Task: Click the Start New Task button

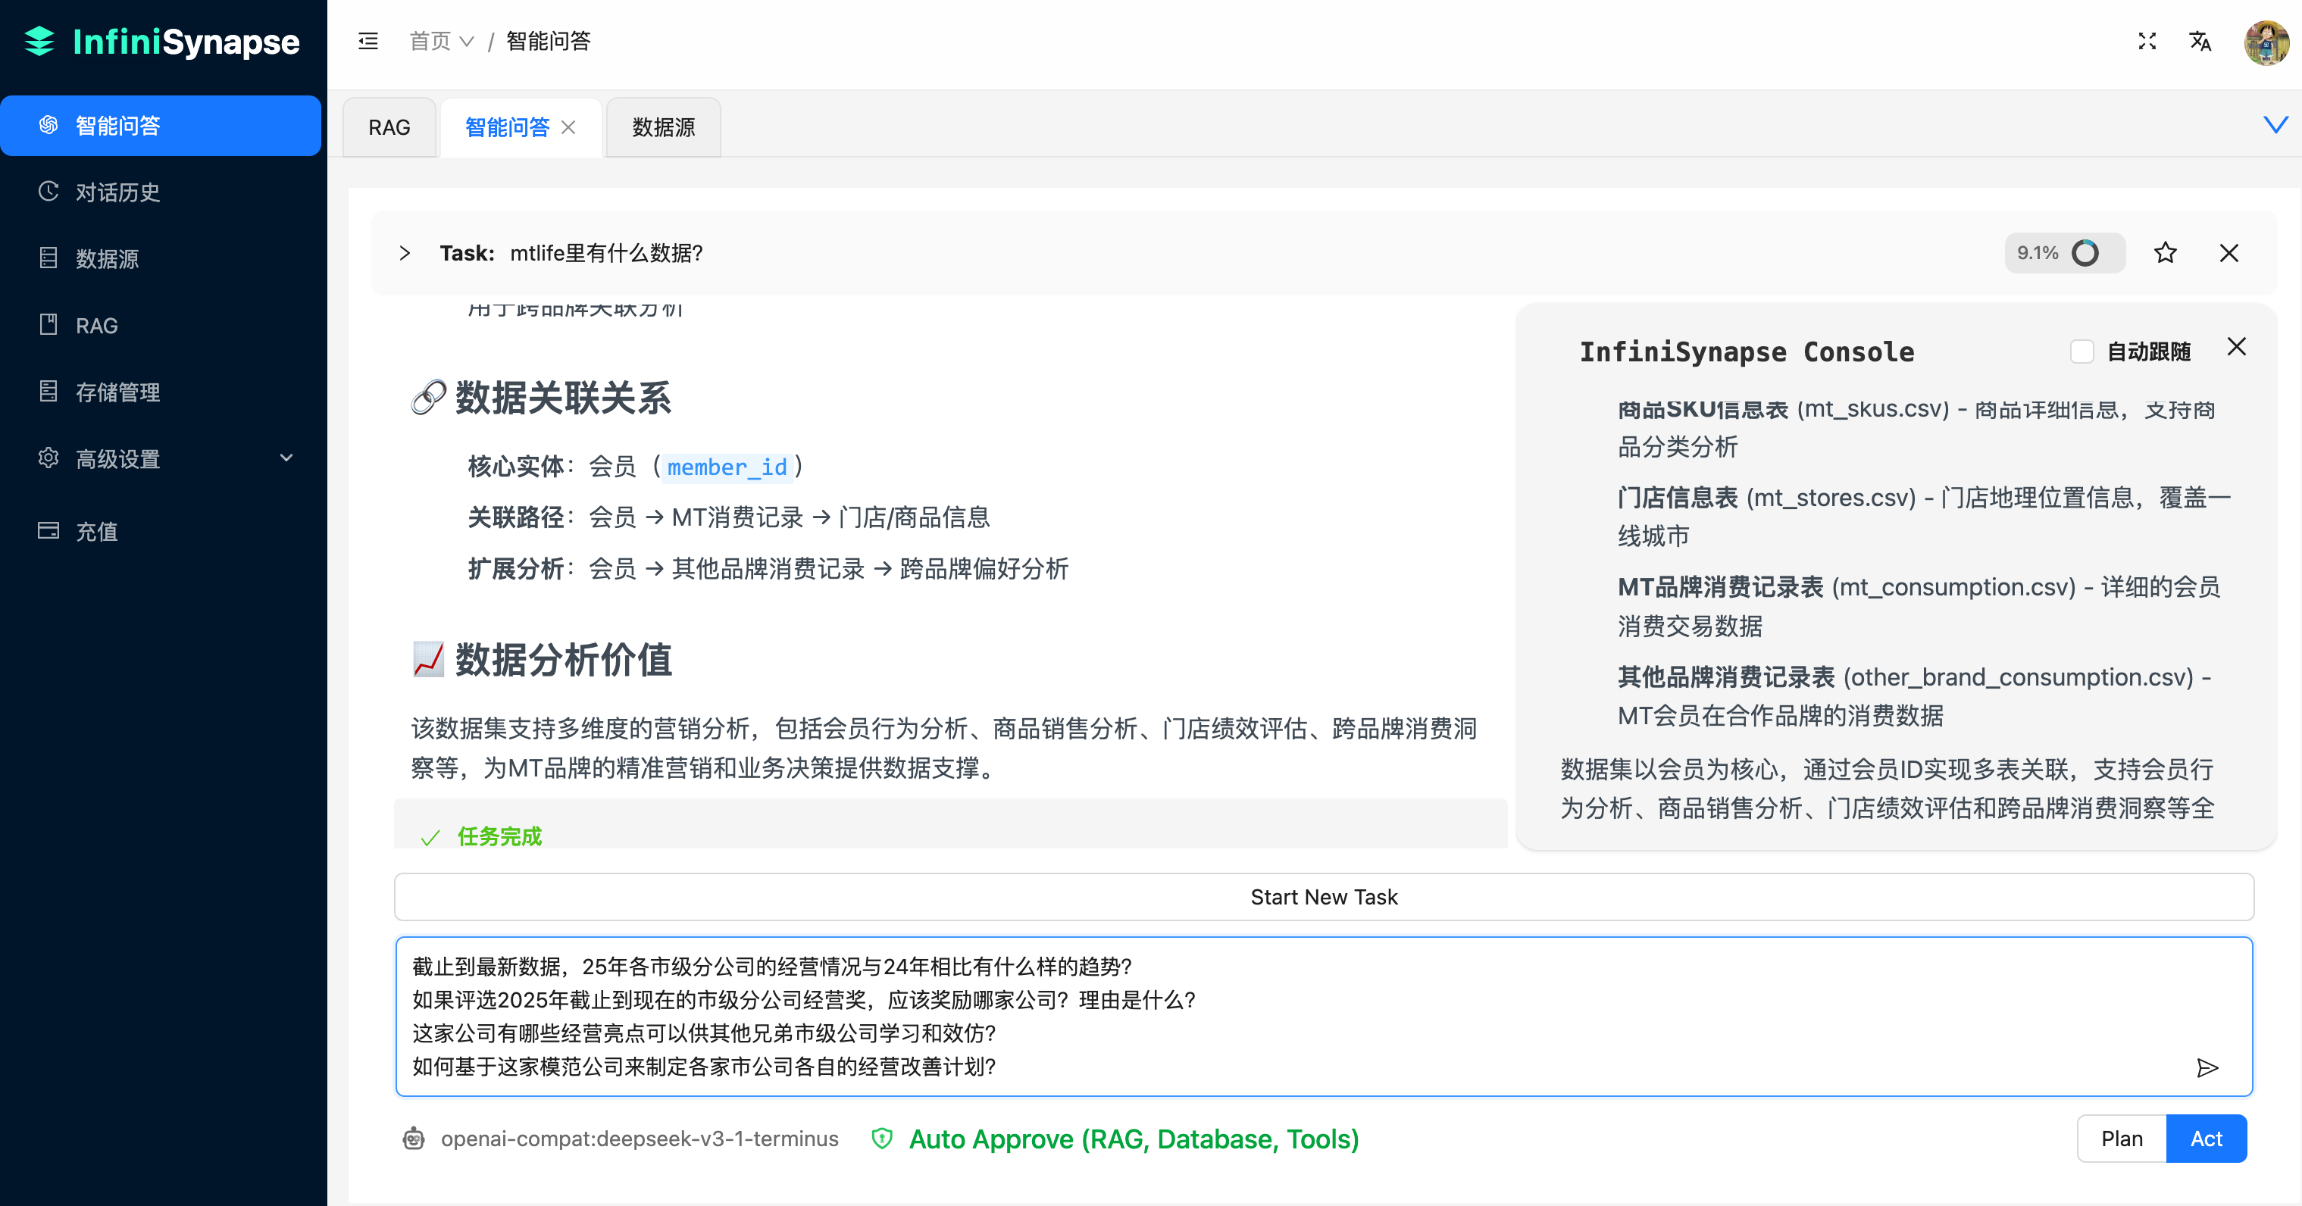Action: [1324, 896]
